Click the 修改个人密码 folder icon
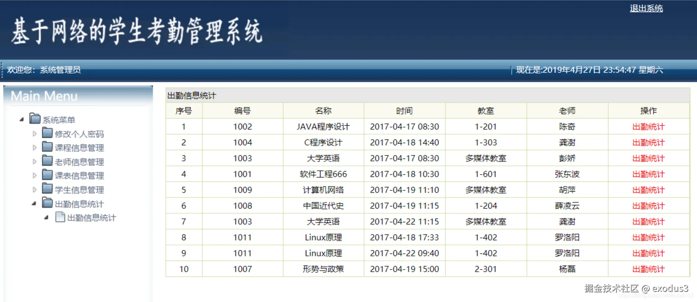697x302 pixels. (x=47, y=133)
